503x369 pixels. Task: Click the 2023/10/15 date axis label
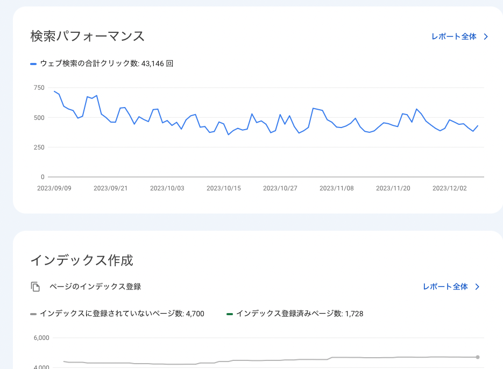[224, 188]
